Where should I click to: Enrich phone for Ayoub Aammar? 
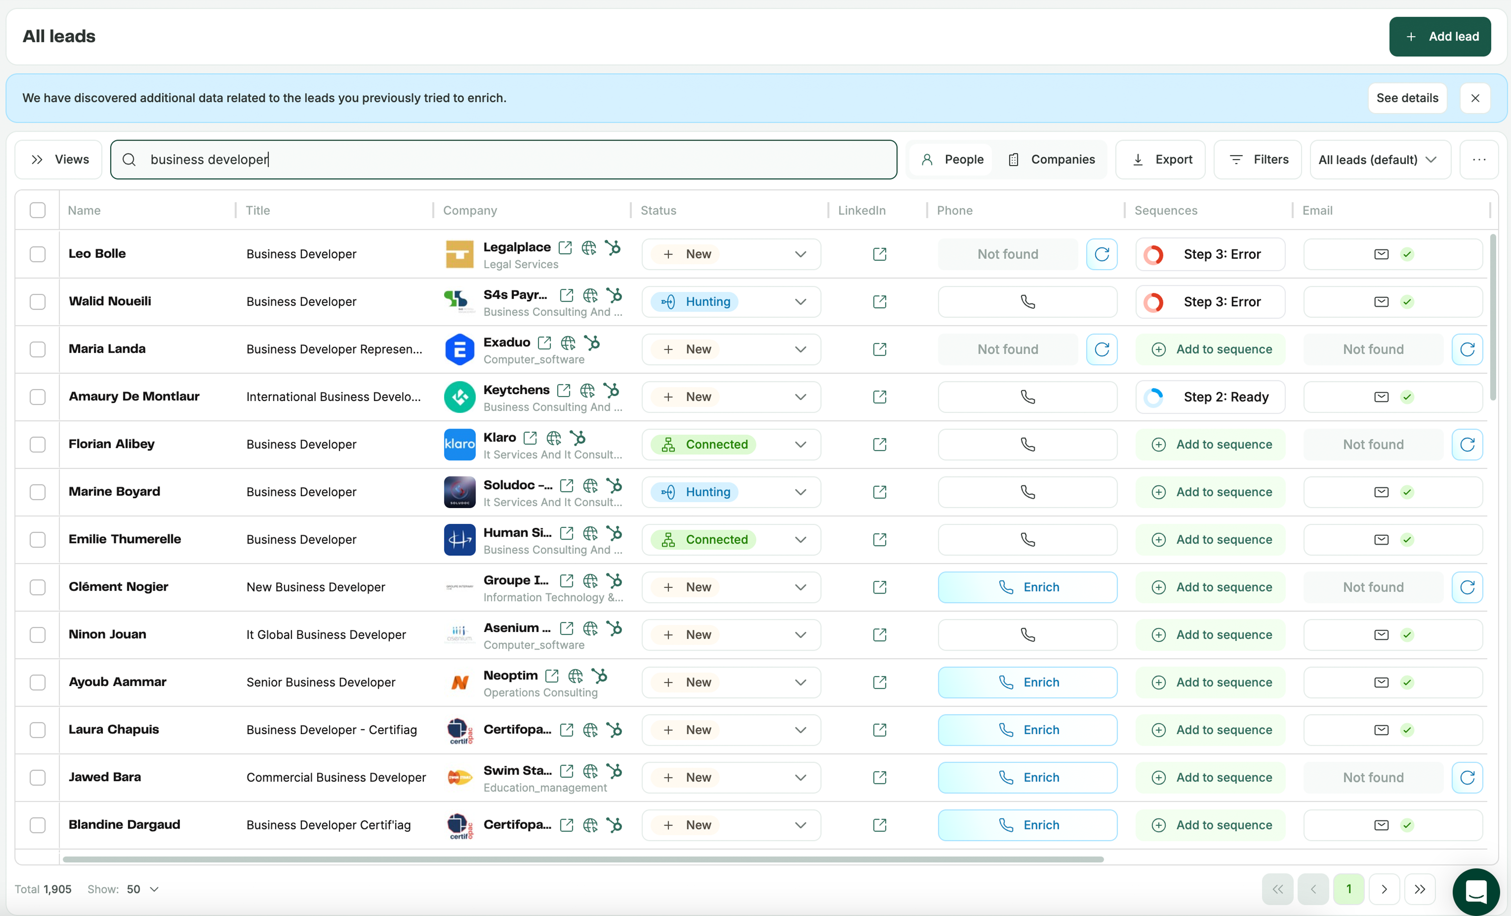(x=1027, y=683)
